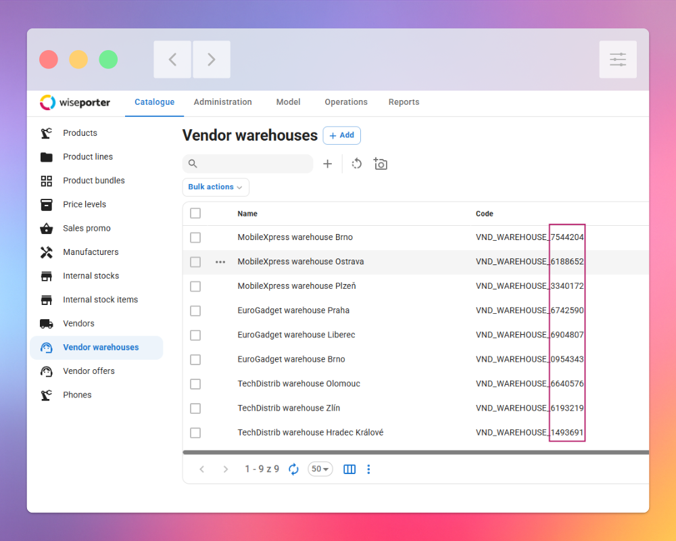Screen dimensions: 676x541
Task: Open the Phones sidebar icon
Action: 47,395
